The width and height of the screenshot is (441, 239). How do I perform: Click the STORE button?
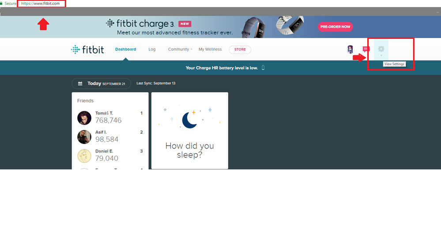(x=240, y=49)
